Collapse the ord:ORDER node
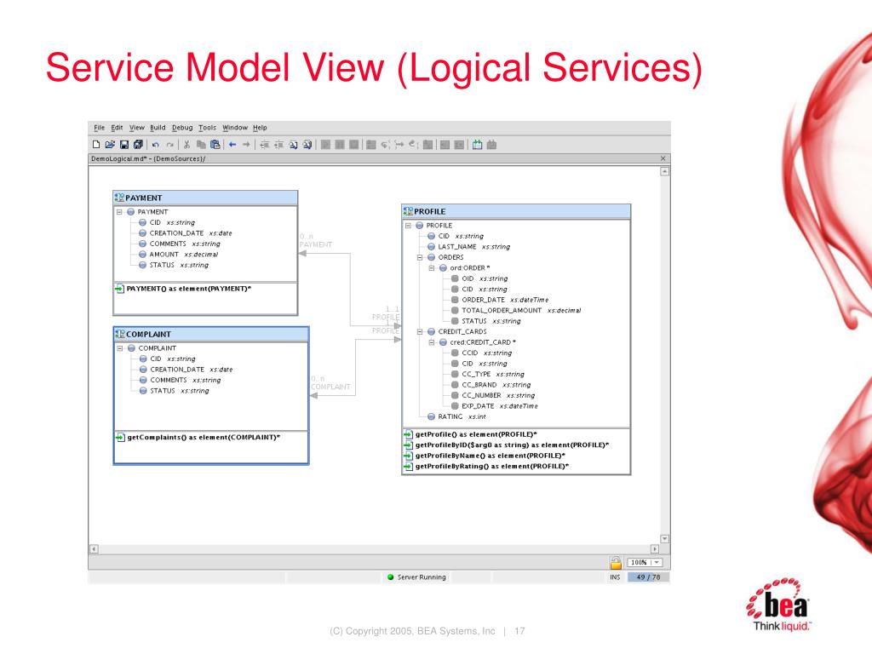The image size is (872, 654). [x=432, y=268]
